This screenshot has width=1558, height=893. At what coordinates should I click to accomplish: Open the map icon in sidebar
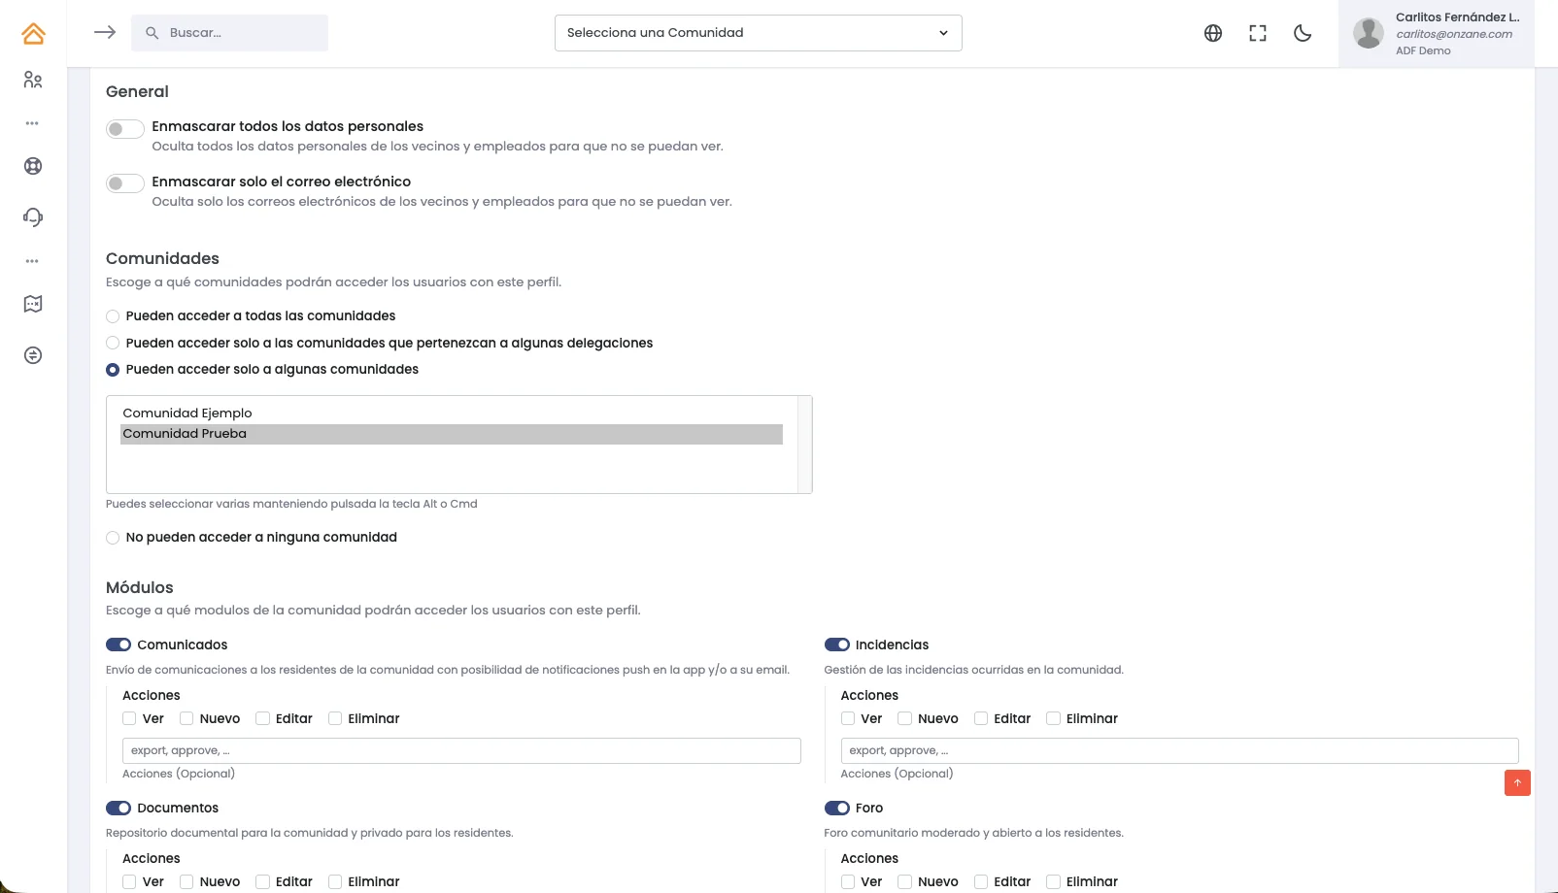pos(33,304)
